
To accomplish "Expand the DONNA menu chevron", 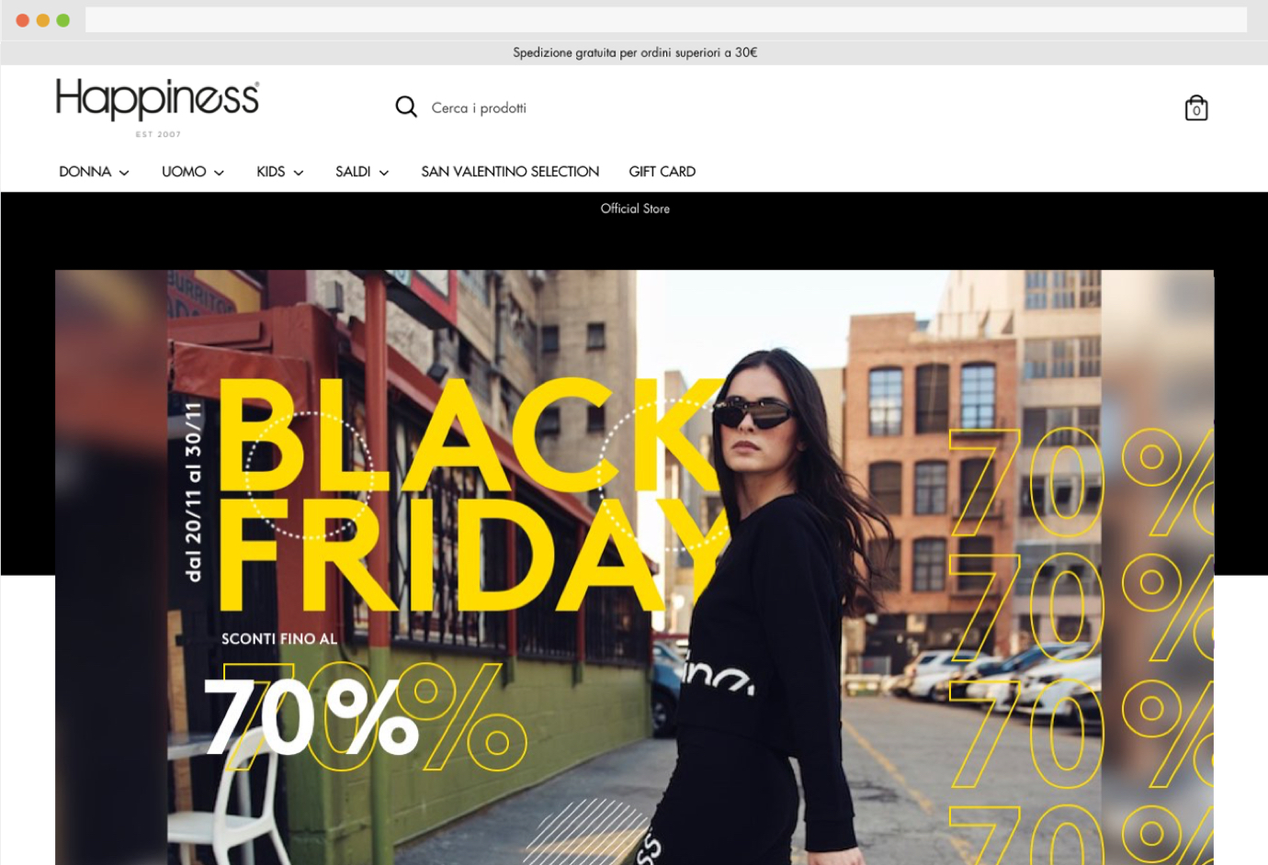I will point(124,173).
